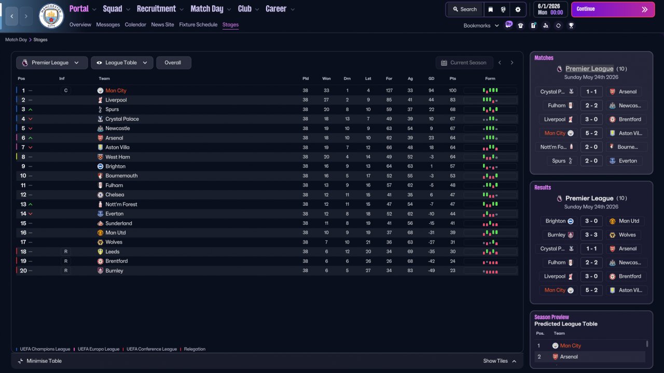The height and width of the screenshot is (373, 664).
Task: Open the messages speech bubble with 9+ badge
Action: tap(508, 25)
